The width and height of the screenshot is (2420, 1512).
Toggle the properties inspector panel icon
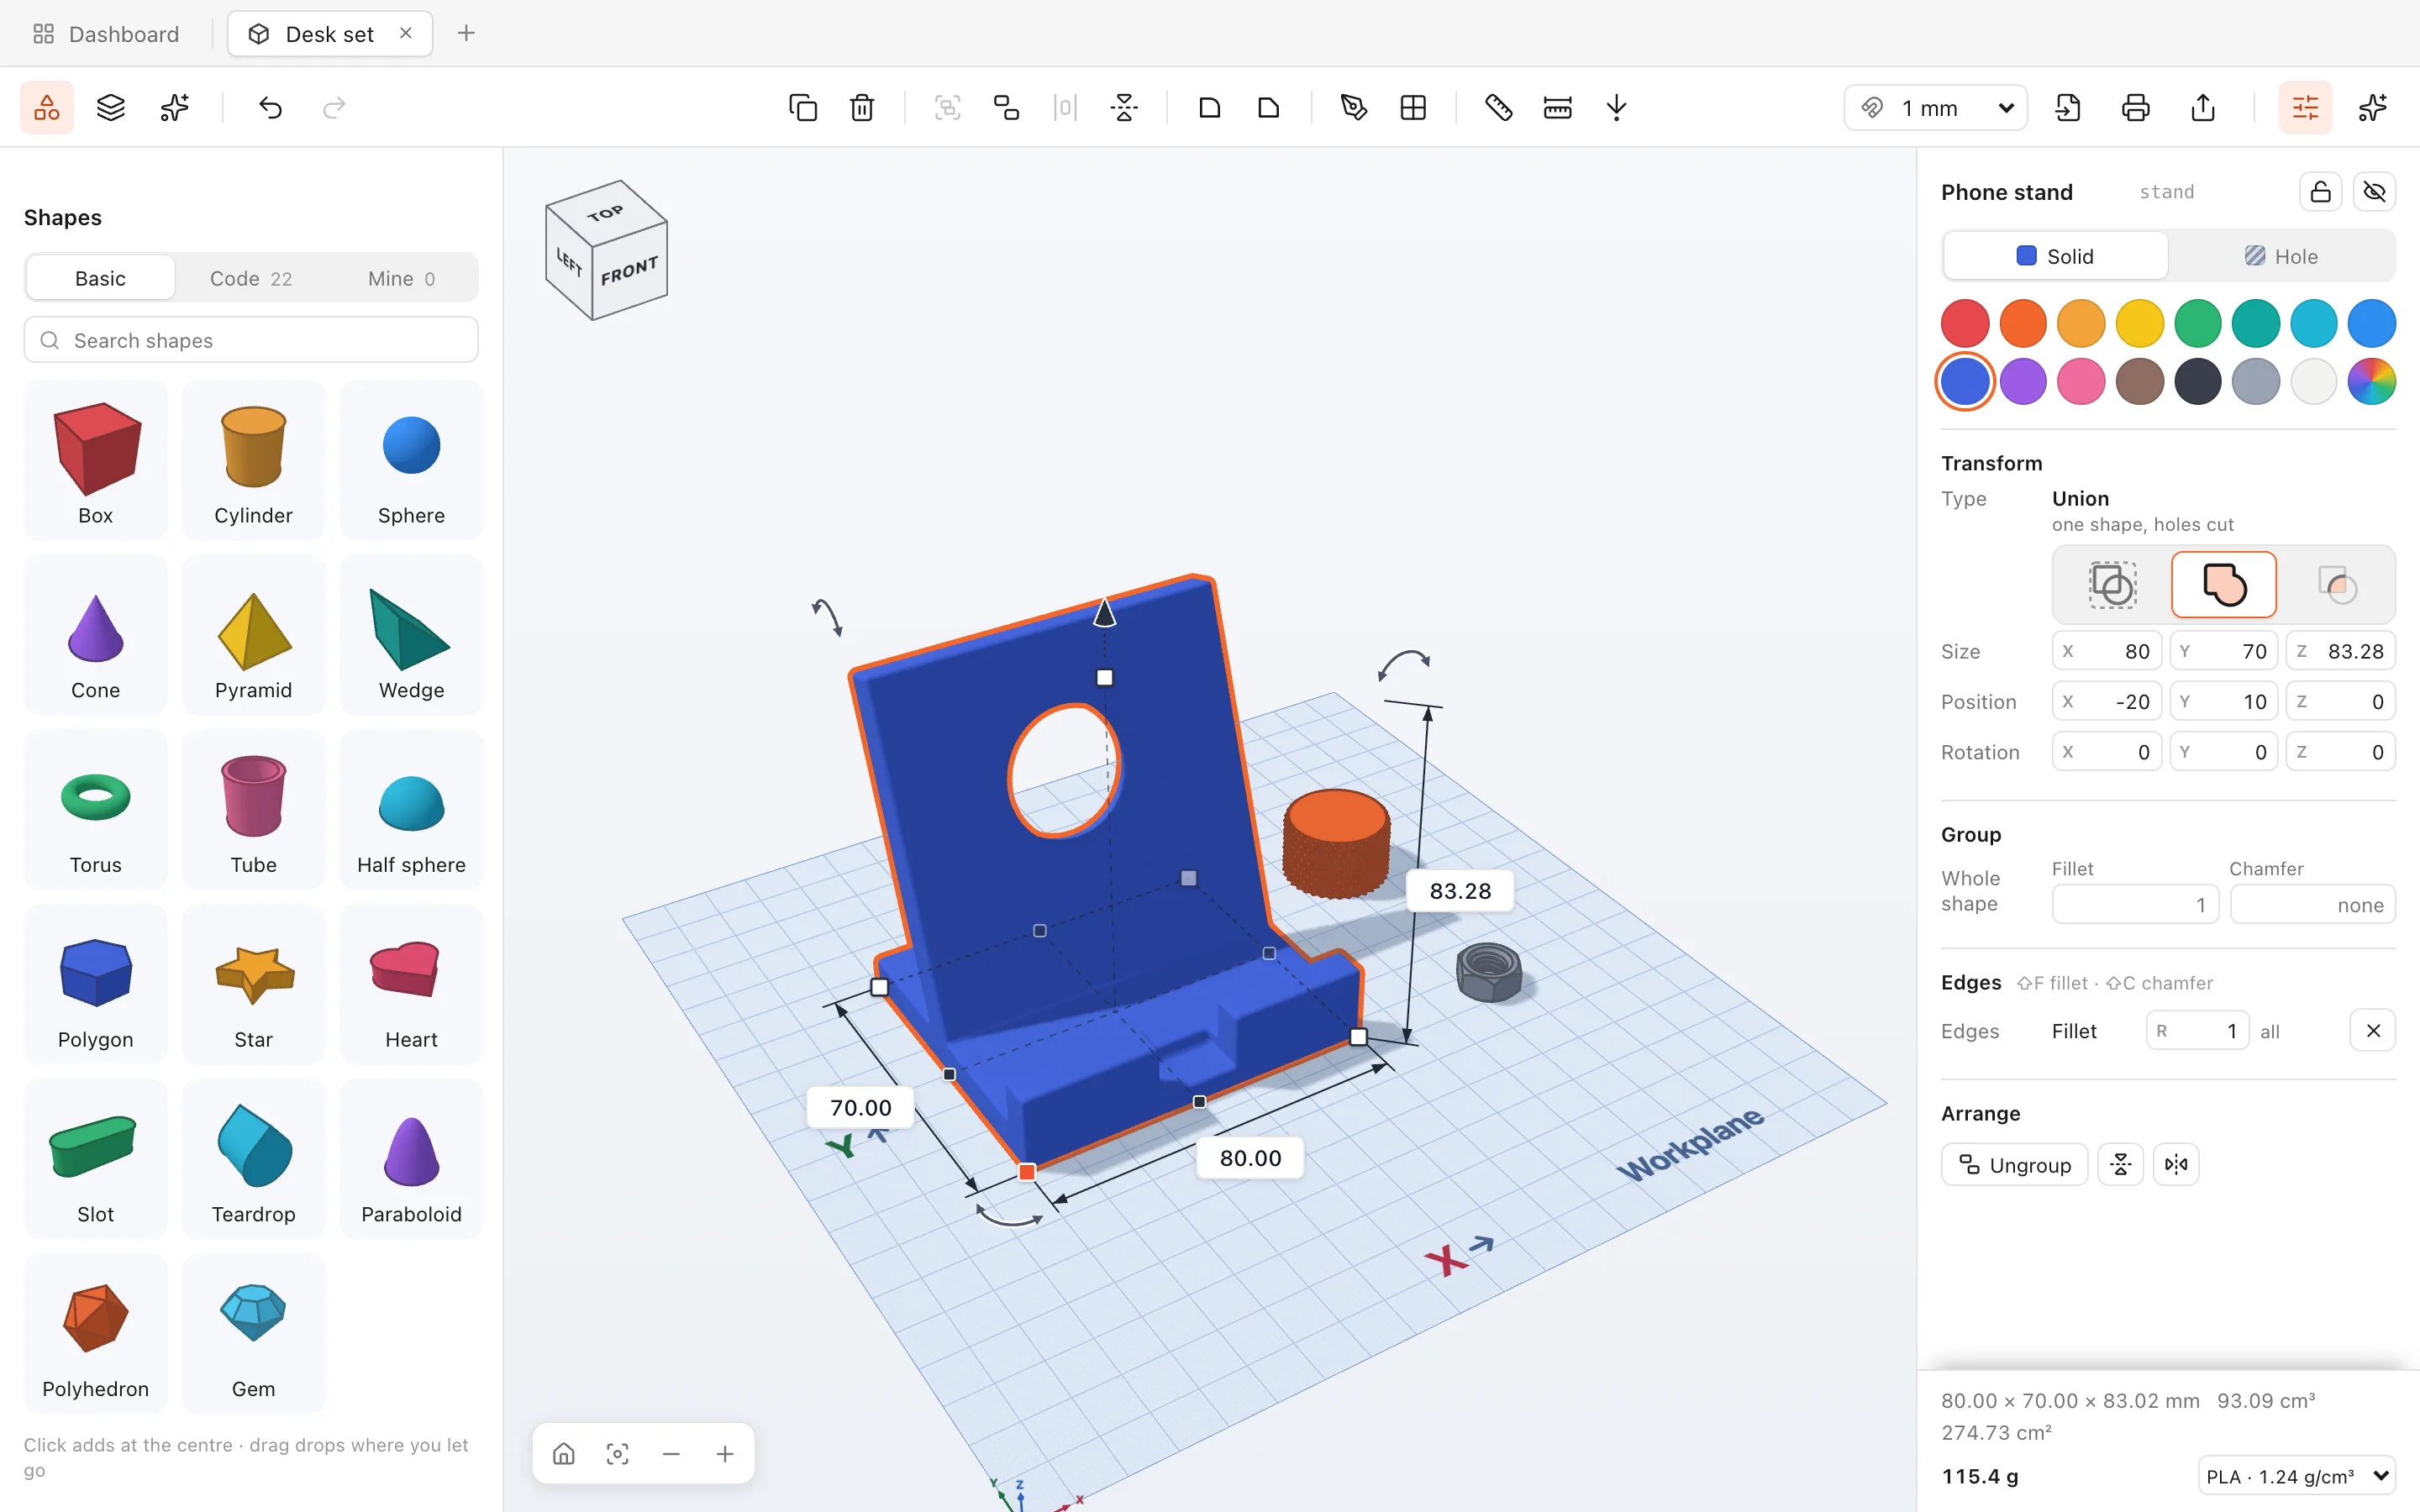pos(2305,107)
